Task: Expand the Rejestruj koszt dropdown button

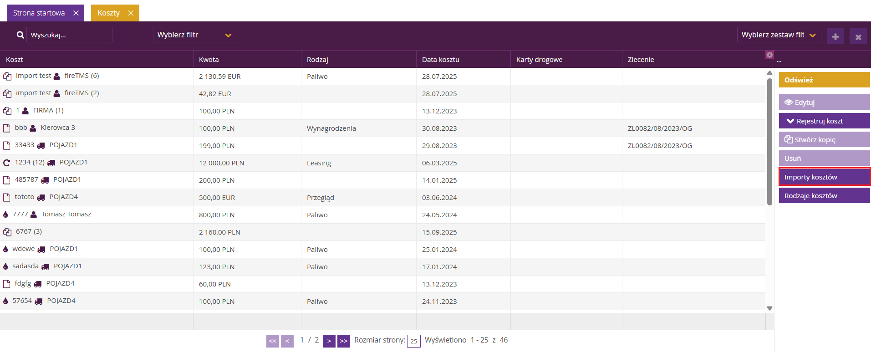Action: (825, 121)
